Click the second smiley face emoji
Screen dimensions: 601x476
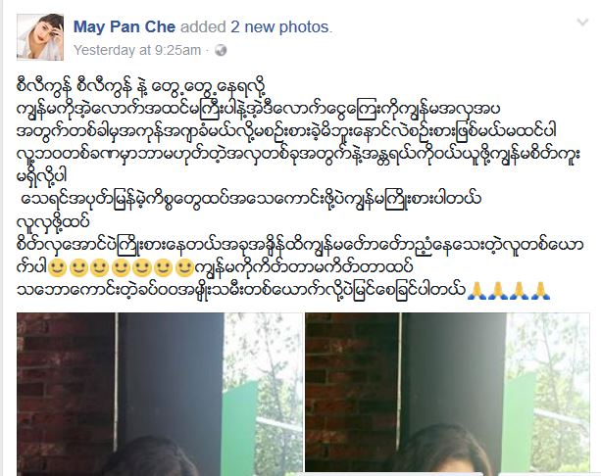point(79,267)
